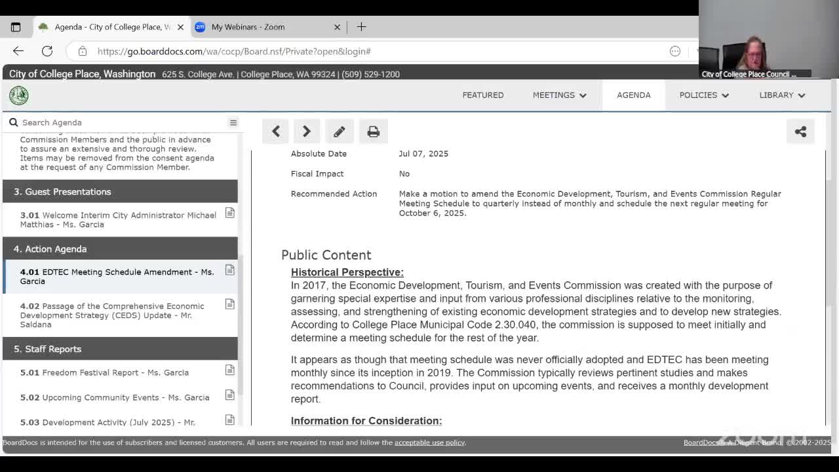Open item 5.03 Development Activity (July 2025)

107,422
